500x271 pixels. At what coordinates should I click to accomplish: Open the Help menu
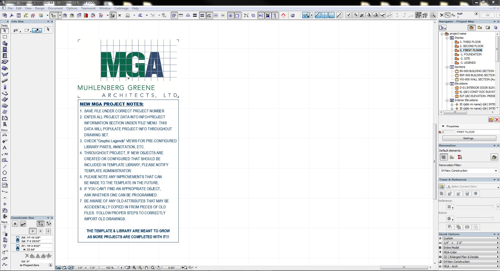[x=135, y=8]
